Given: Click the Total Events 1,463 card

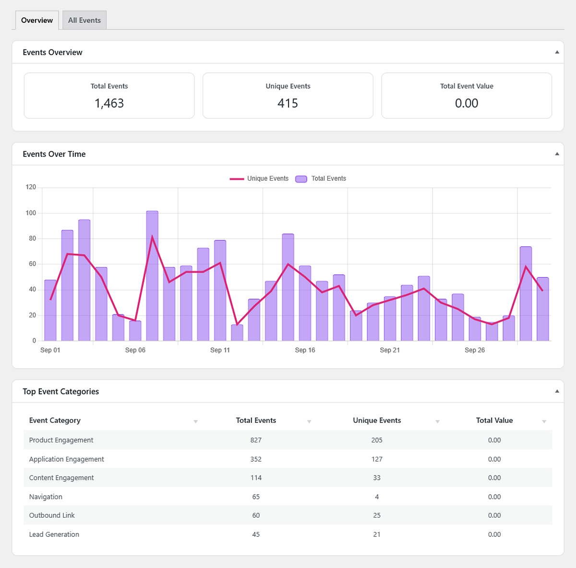Looking at the screenshot, I should pyautogui.click(x=109, y=95).
